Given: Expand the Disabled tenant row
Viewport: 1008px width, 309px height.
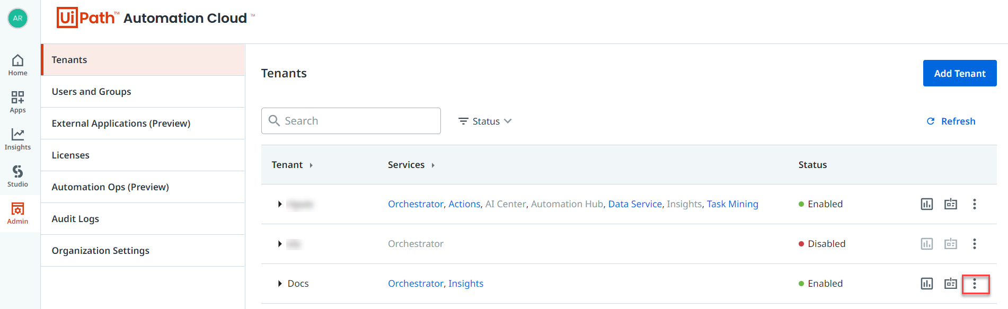Looking at the screenshot, I should tap(279, 244).
